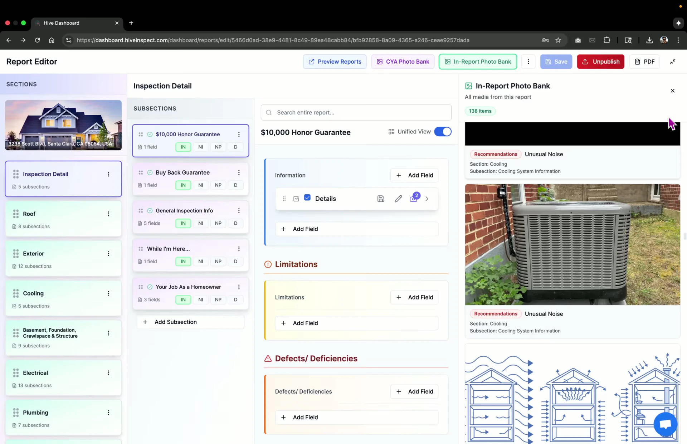Click the browser back arrow
The width and height of the screenshot is (687, 444).
[9, 40]
